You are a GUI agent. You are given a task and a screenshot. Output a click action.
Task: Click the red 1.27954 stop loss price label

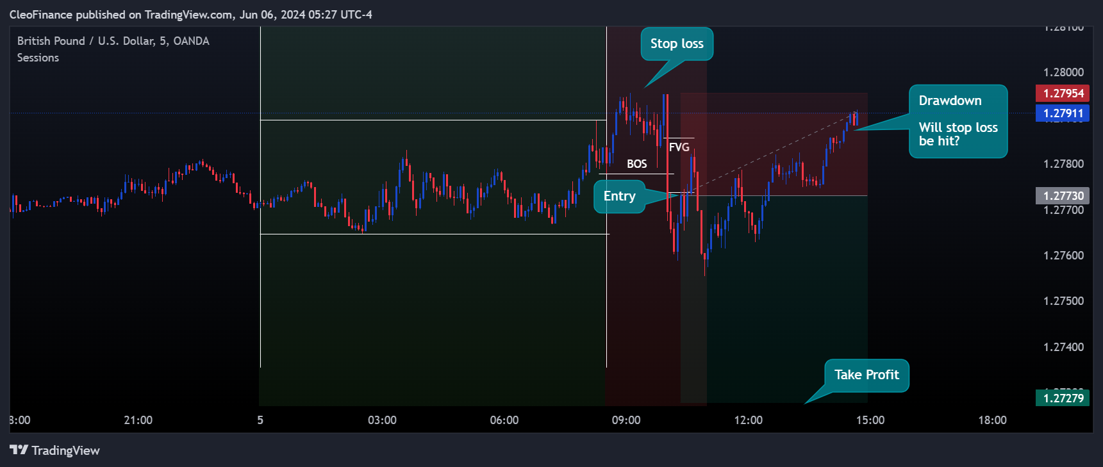1063,94
